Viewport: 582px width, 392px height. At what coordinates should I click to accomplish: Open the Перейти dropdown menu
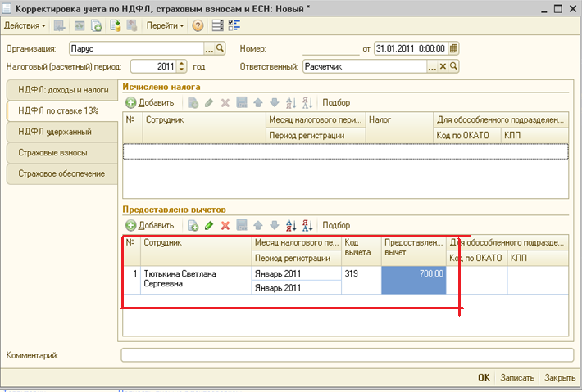[165, 25]
